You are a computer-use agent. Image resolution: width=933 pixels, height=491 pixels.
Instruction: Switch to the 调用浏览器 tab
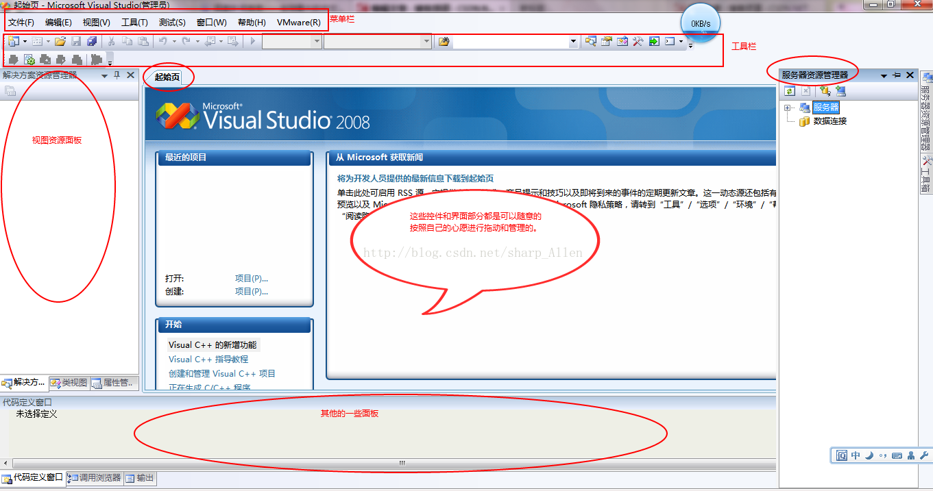pyautogui.click(x=95, y=478)
